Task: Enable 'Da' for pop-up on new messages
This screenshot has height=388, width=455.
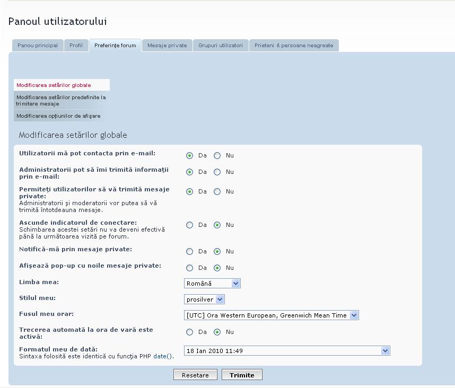Action: [189, 268]
